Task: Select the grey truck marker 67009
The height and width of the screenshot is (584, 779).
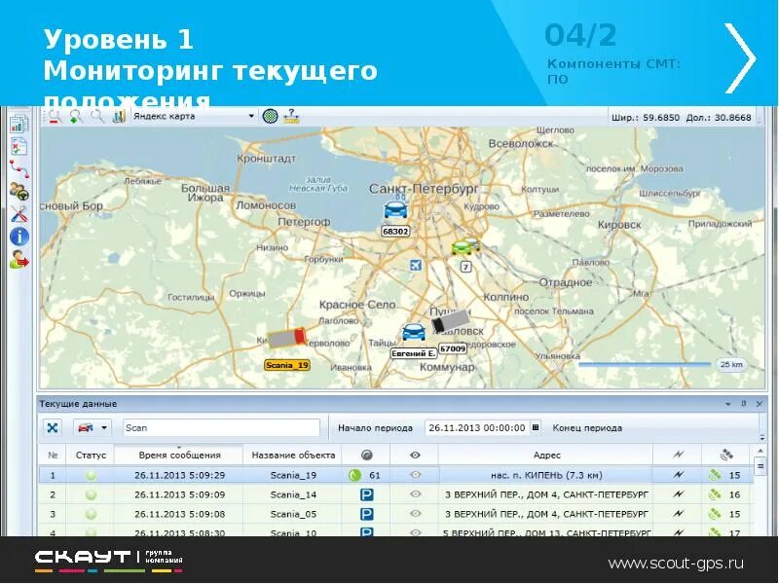Action: tap(451, 321)
